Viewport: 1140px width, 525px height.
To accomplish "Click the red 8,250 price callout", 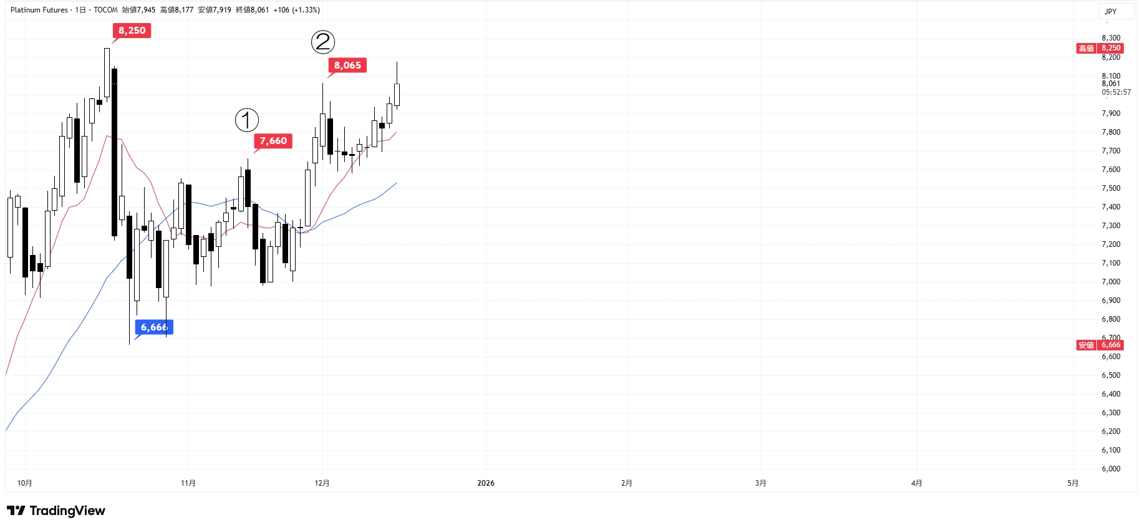I will (x=132, y=31).
